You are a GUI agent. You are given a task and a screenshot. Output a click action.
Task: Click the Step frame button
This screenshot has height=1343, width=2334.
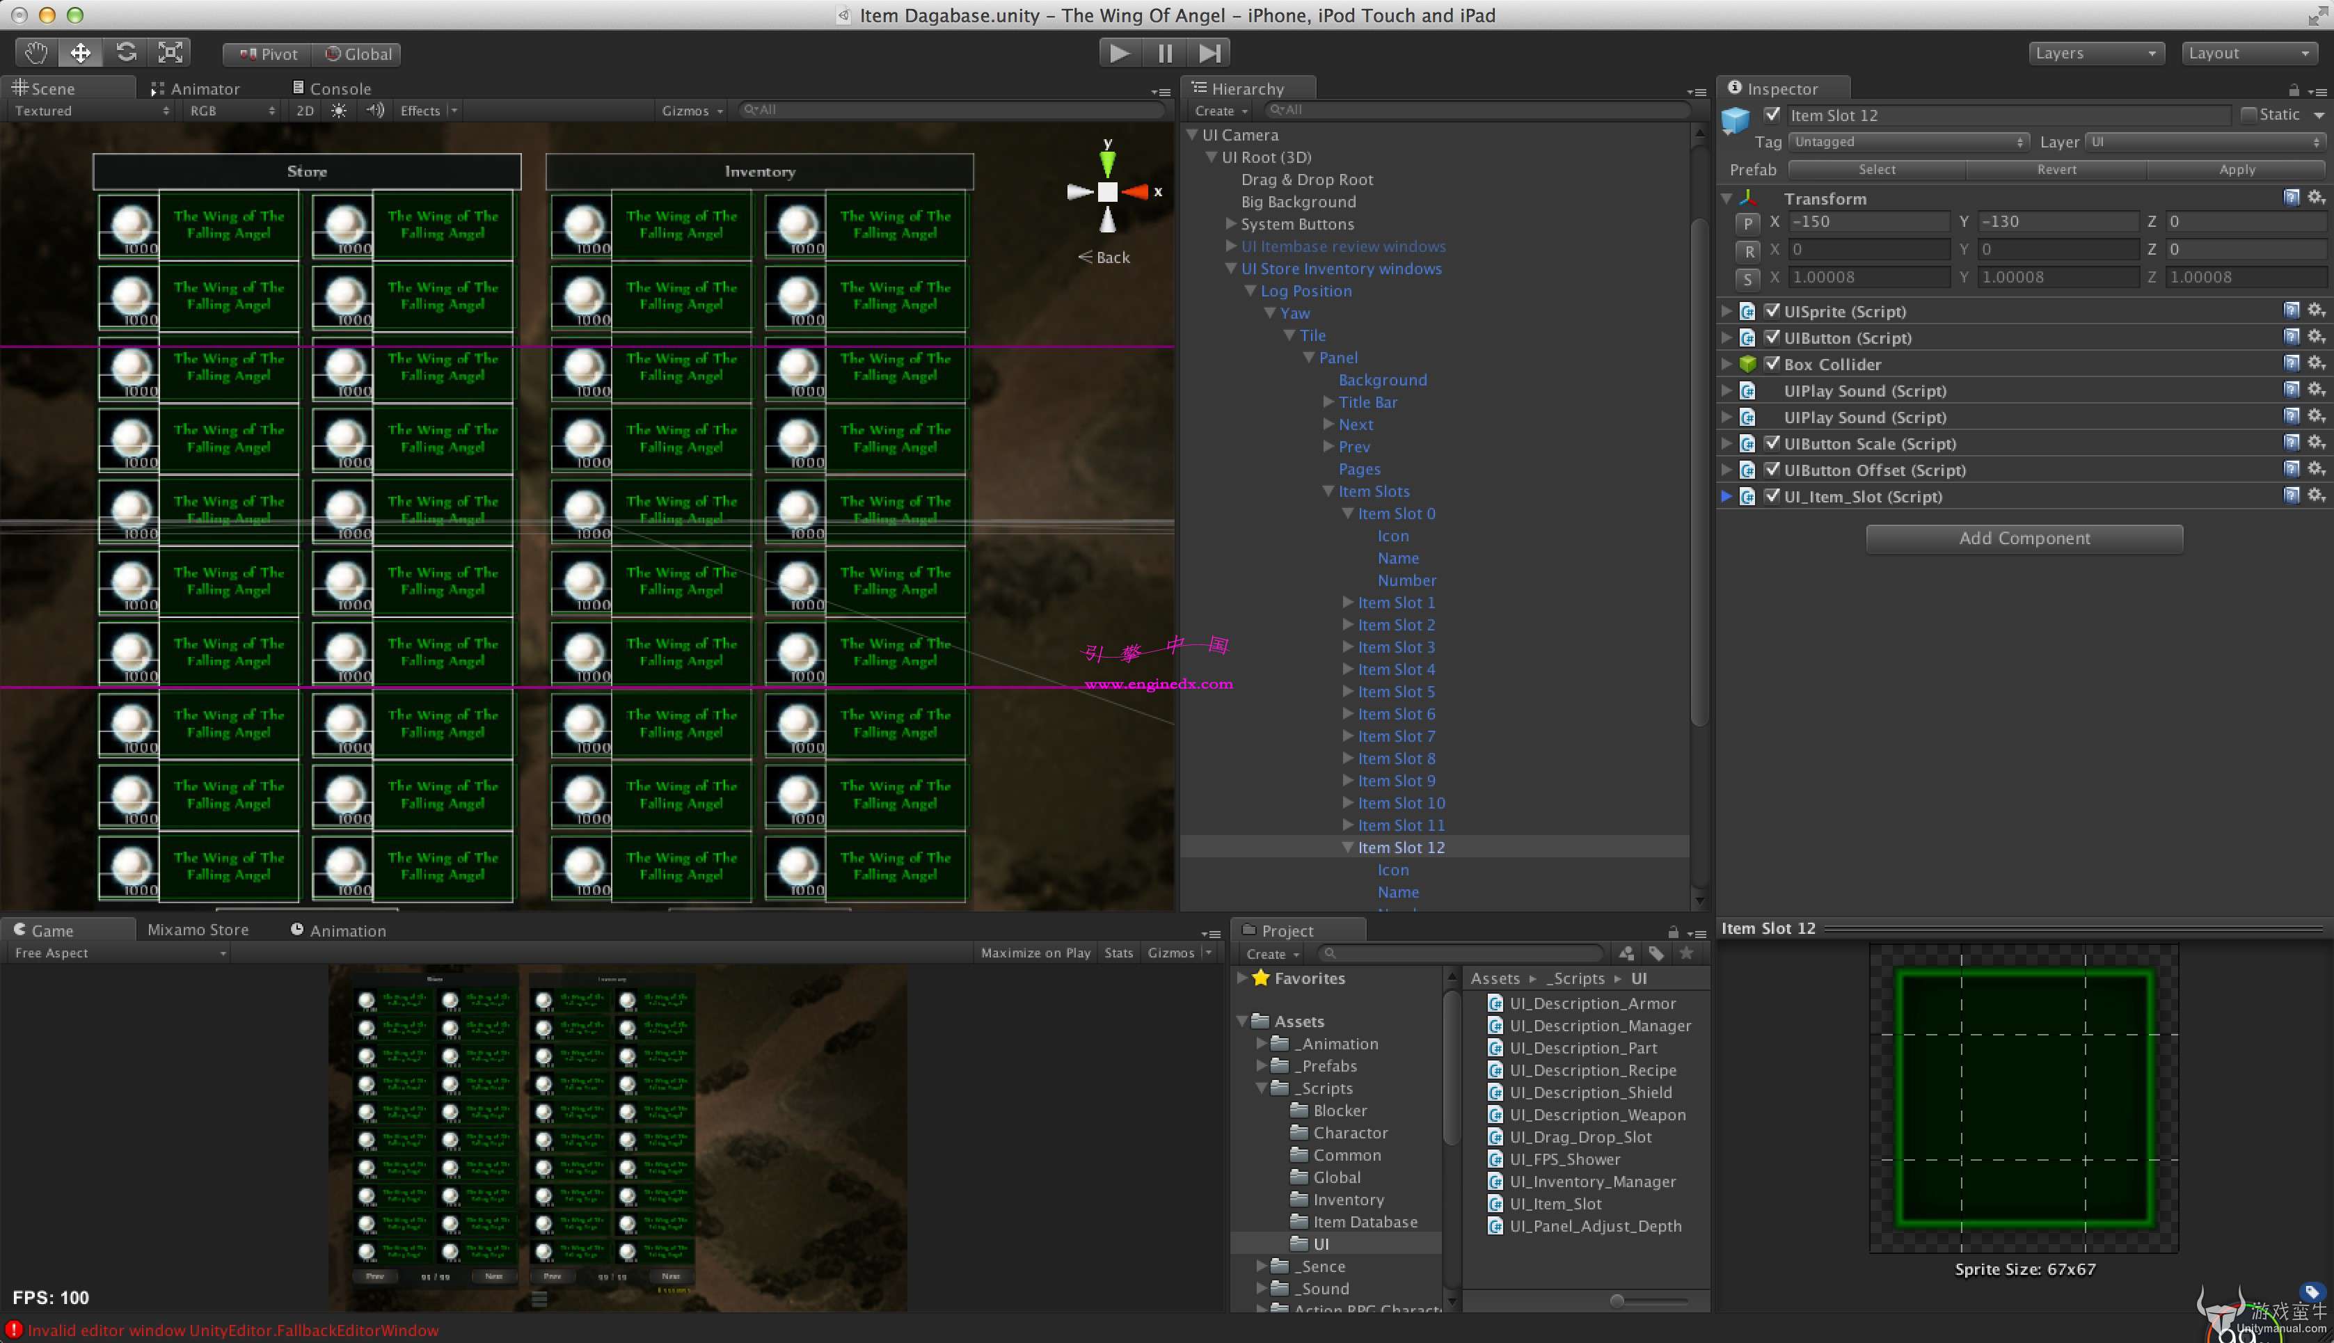coord(1209,53)
